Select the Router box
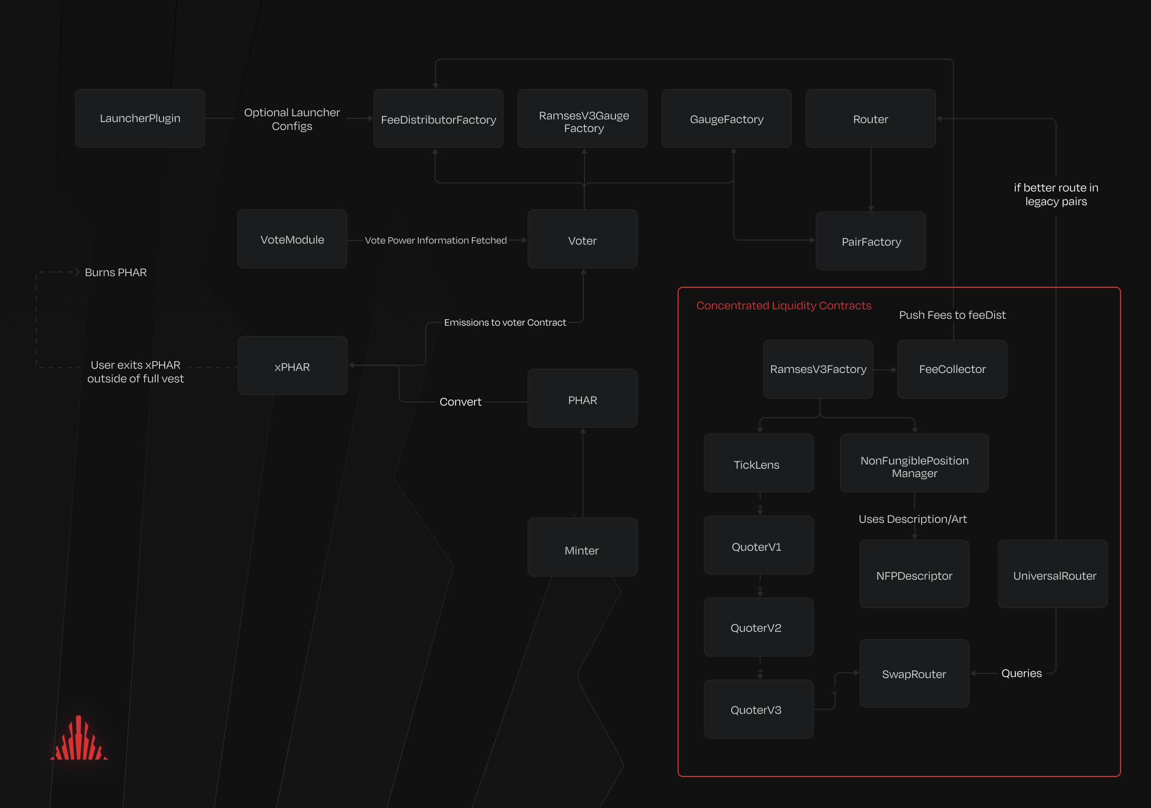This screenshot has width=1151, height=808. (x=871, y=119)
